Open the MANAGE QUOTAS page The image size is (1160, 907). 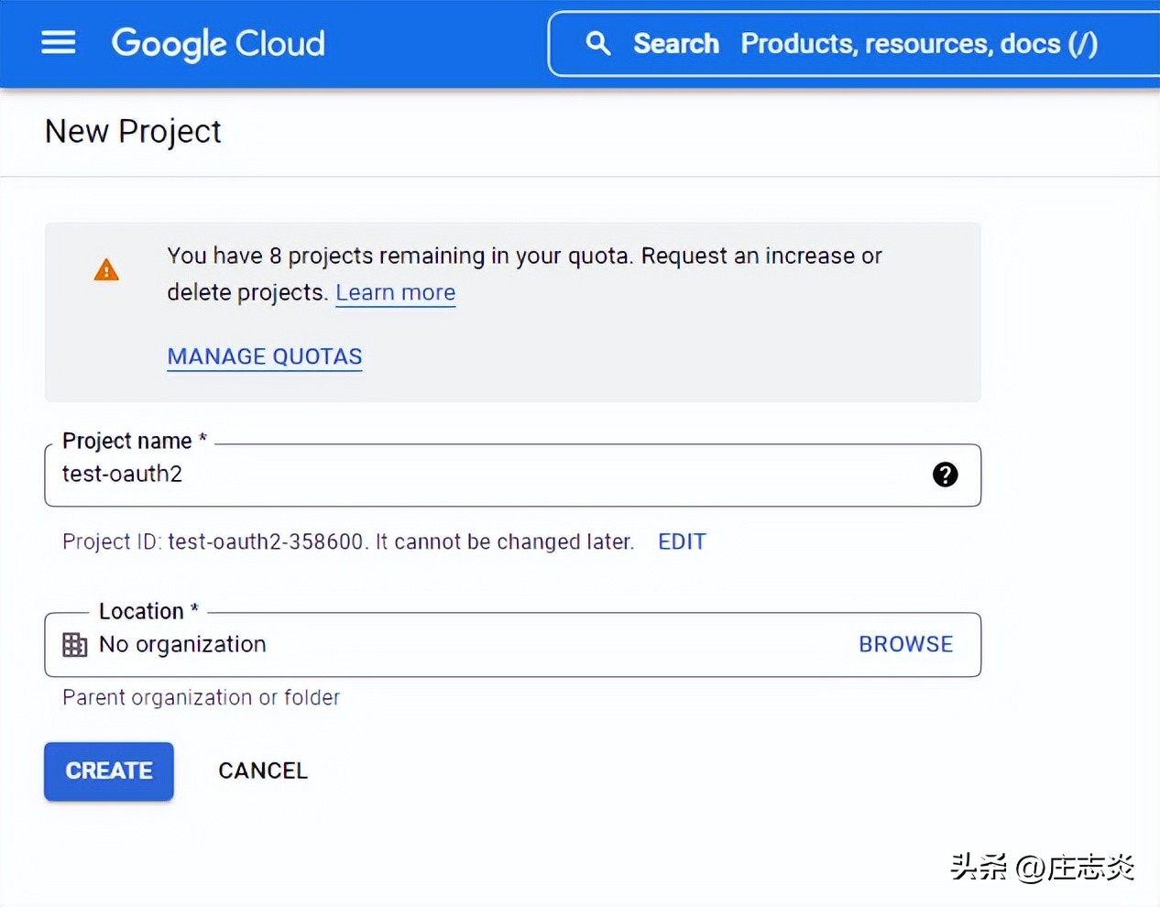pos(264,356)
